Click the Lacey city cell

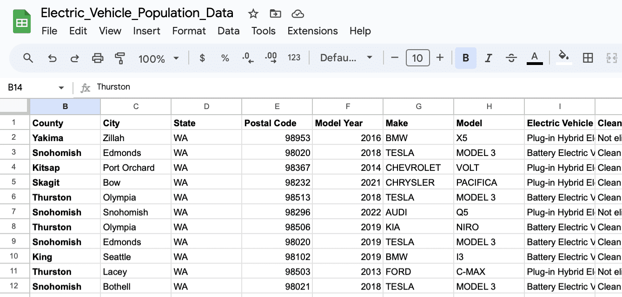click(136, 271)
